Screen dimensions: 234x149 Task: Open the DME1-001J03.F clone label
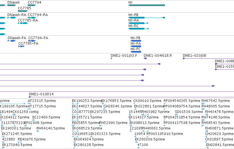pyautogui.click(x=124, y=56)
